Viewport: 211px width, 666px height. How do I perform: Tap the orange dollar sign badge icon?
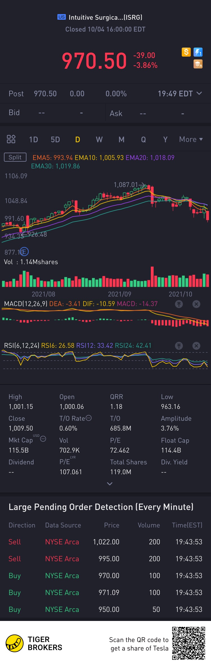186,52
